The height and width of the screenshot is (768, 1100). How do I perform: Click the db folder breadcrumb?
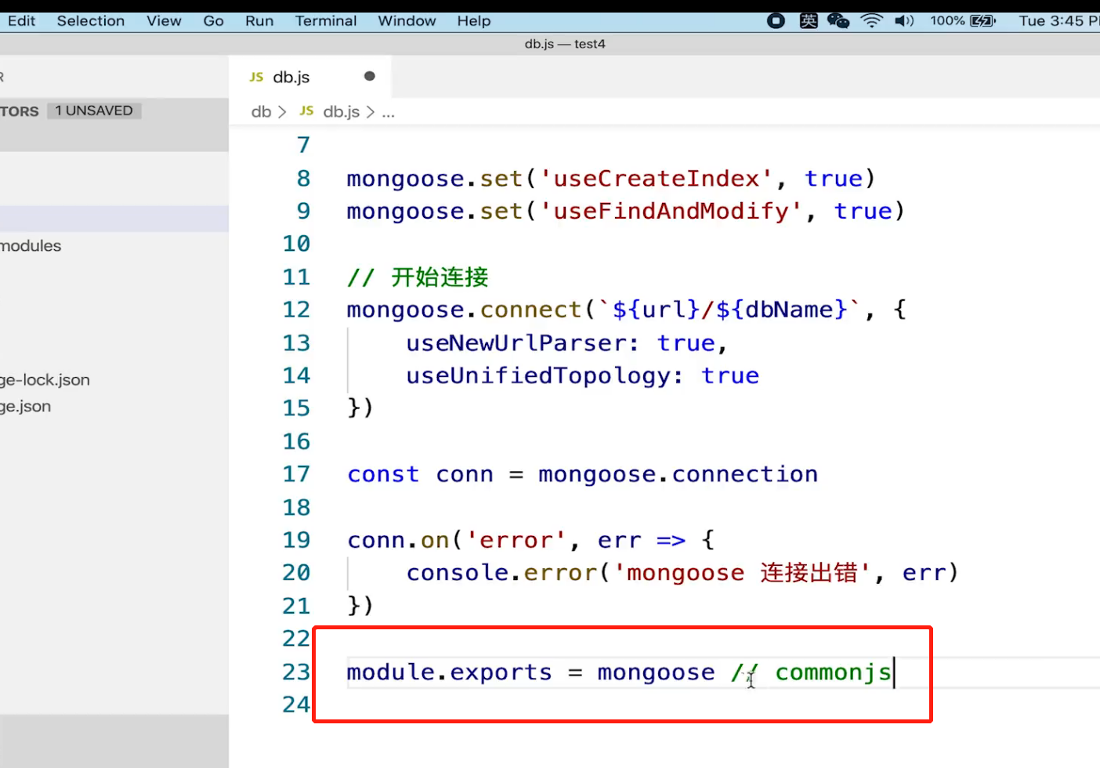coord(261,112)
